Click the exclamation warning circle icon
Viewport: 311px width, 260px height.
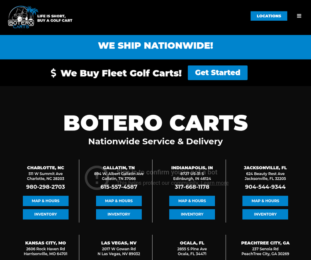[97, 178]
